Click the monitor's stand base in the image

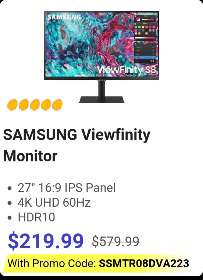pos(101,99)
